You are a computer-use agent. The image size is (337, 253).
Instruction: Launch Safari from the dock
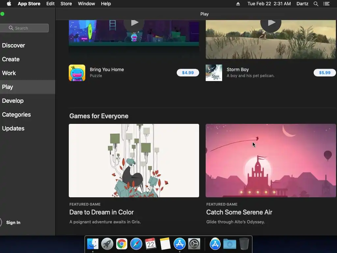click(136, 244)
